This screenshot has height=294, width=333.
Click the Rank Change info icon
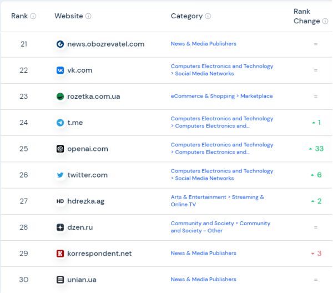325,22
